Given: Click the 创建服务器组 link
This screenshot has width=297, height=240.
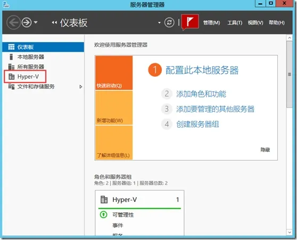Looking at the screenshot, I should point(197,125).
